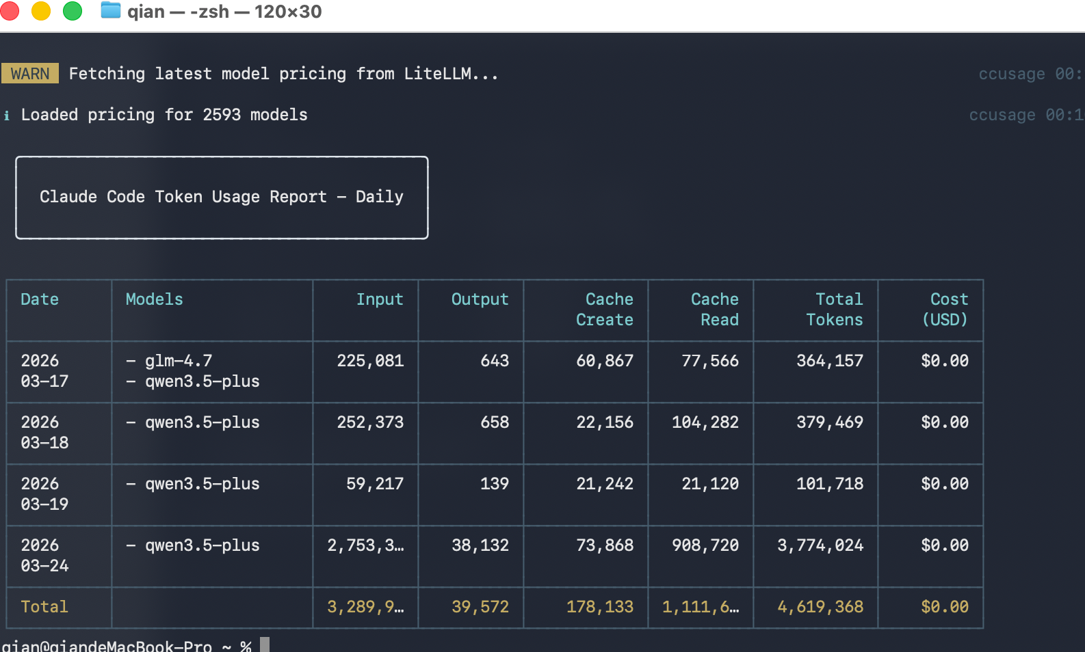Click the shell prompt 'qian@qiandeMacBook-Pro ~ %'

[127, 646]
